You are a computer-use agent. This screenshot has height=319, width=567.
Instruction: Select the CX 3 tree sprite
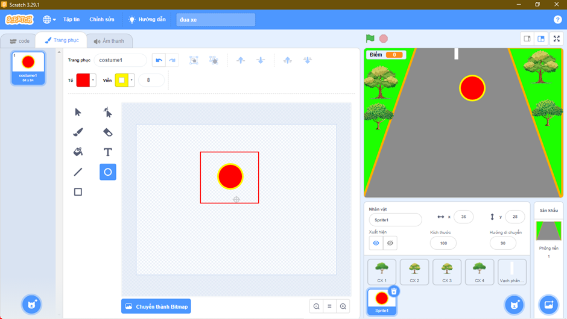[447, 272]
